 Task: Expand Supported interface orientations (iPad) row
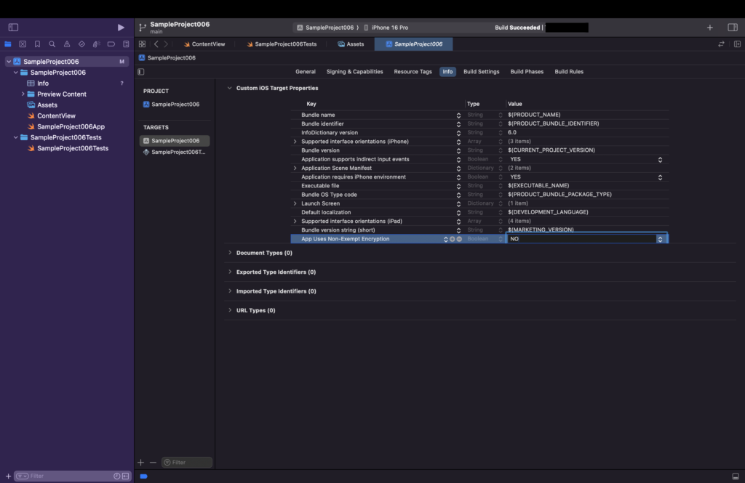[295, 221]
